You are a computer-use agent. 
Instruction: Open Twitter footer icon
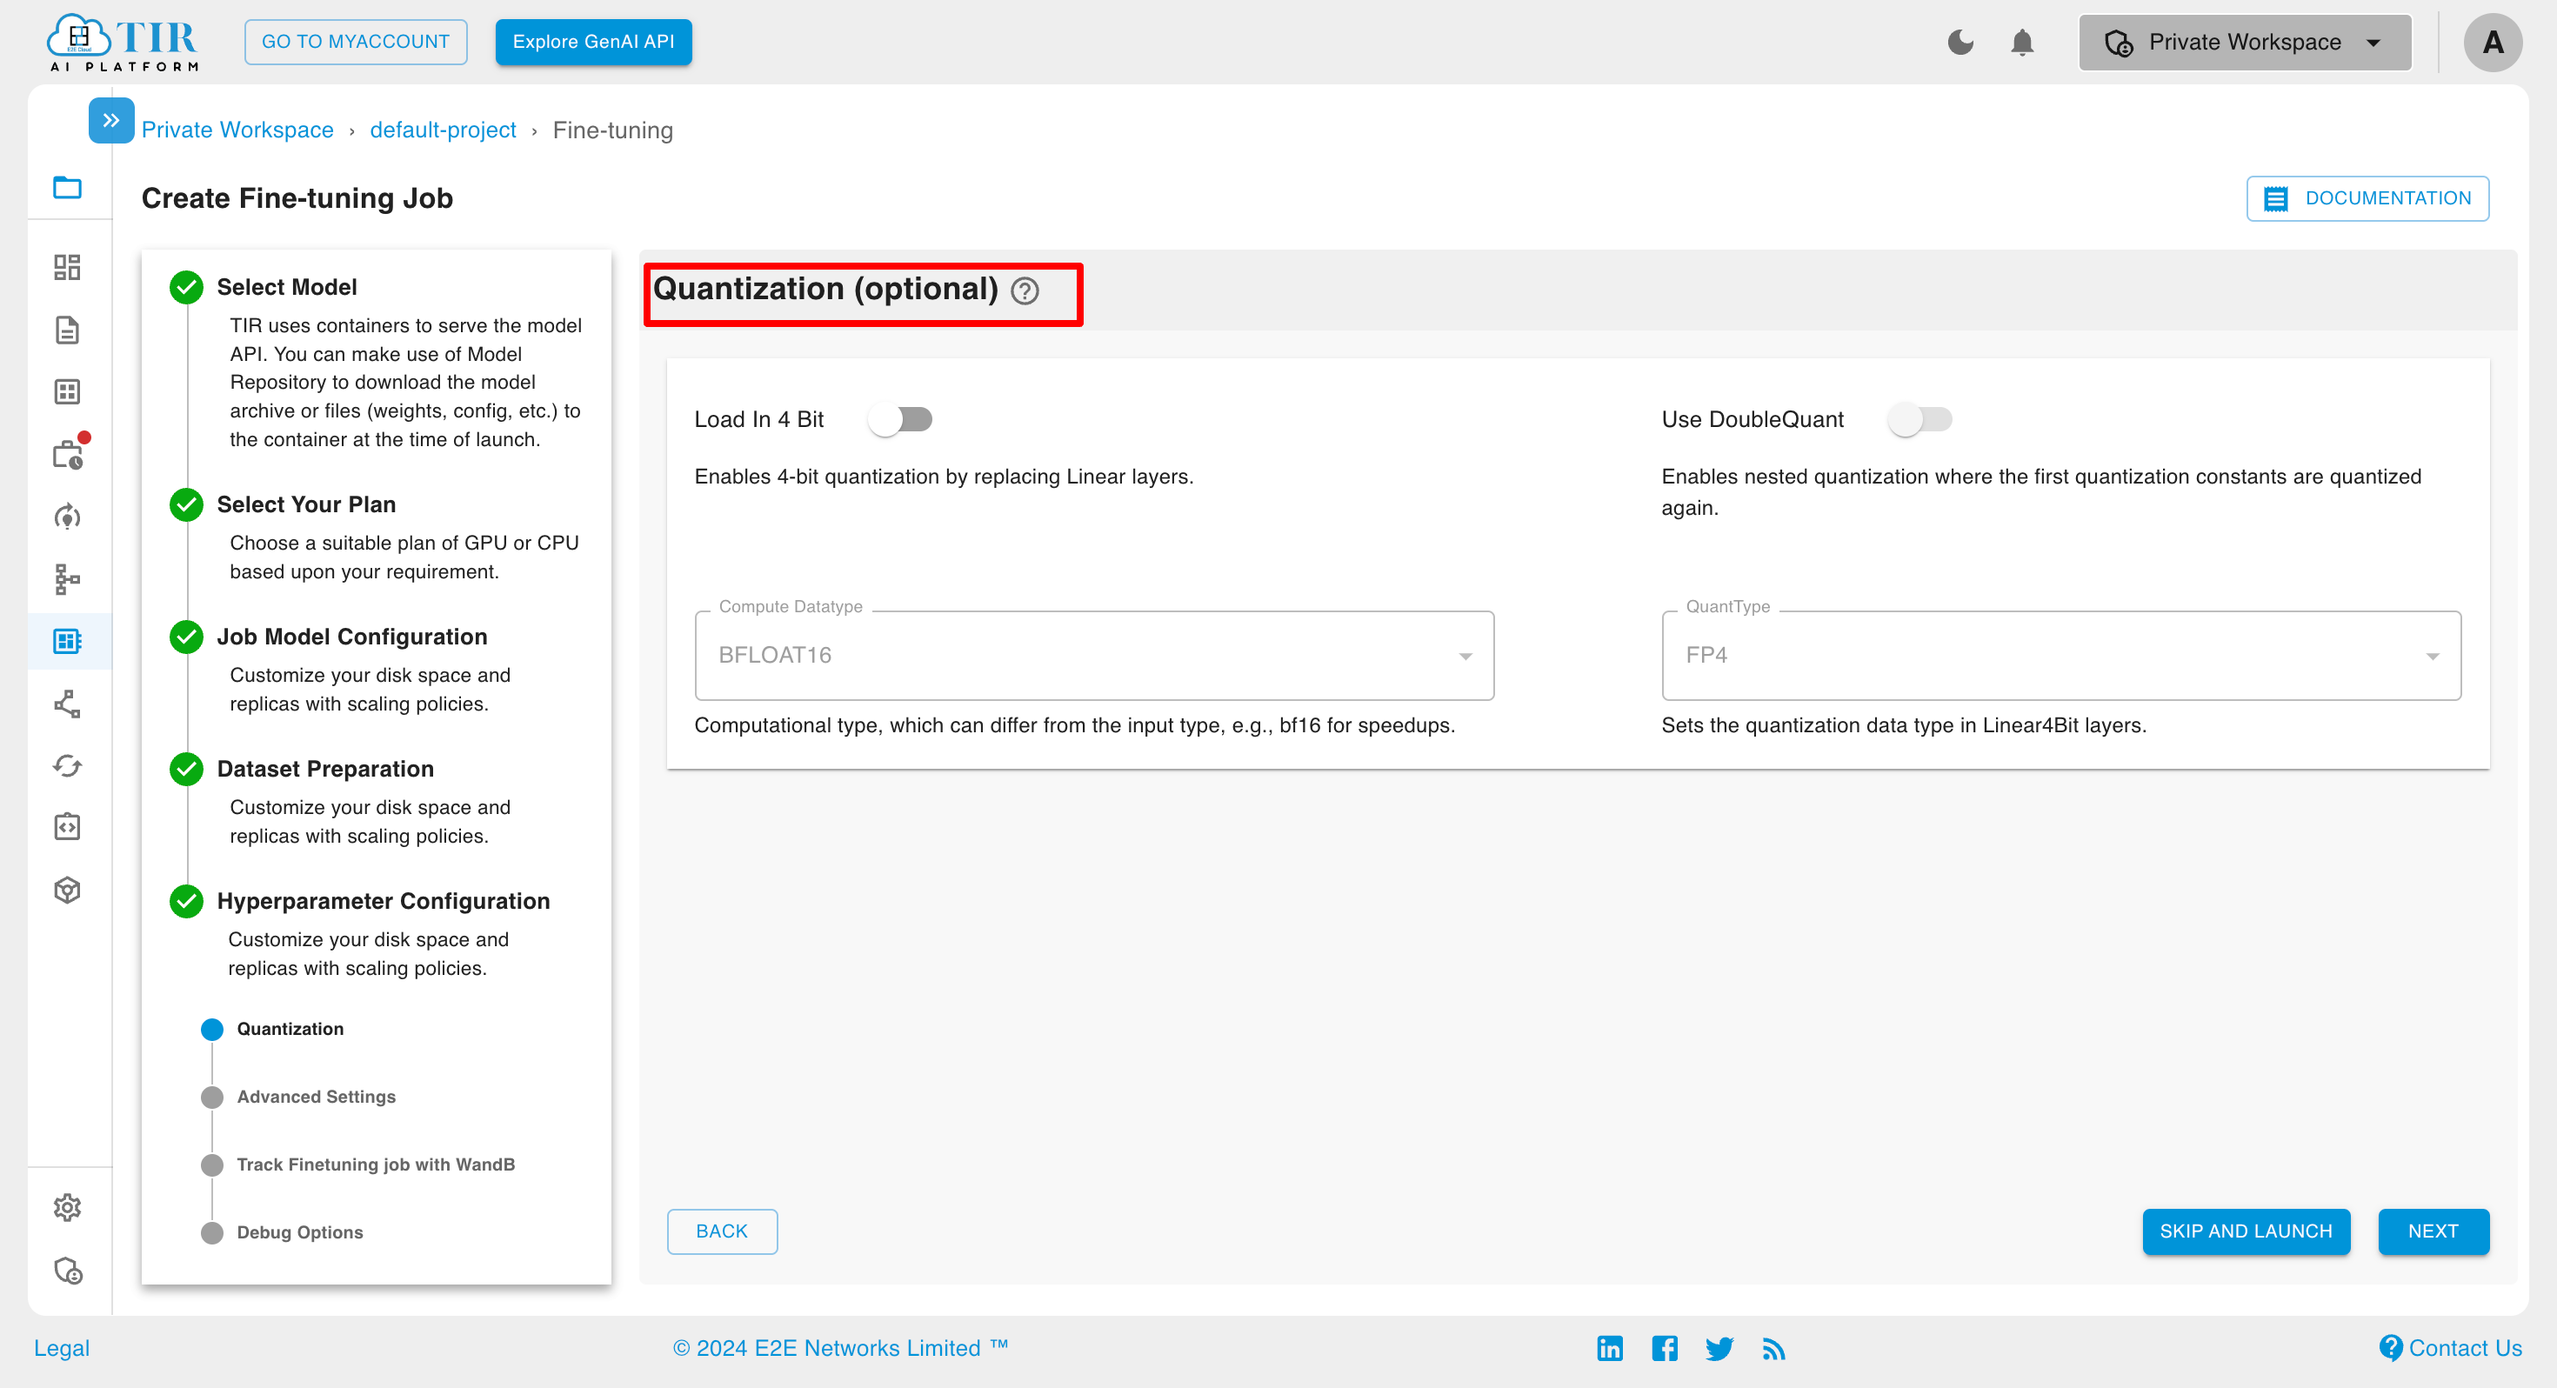(1719, 1348)
